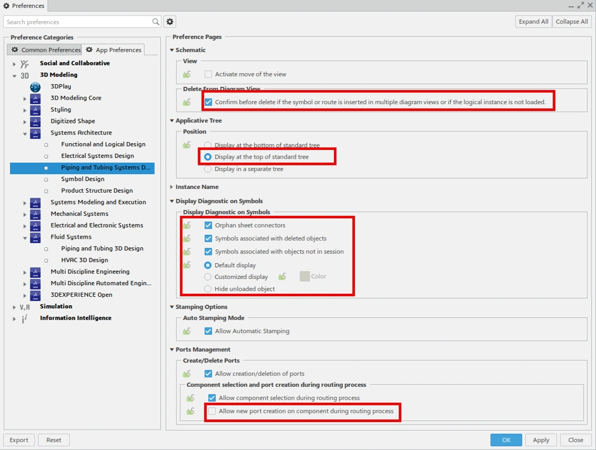Uncheck Orphan sheet connectors

click(209, 226)
